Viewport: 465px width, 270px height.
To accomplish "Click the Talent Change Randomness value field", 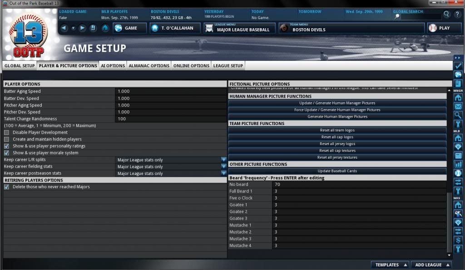I will 171,119.
